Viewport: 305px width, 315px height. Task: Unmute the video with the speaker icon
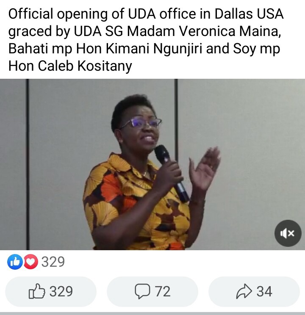coord(288,233)
